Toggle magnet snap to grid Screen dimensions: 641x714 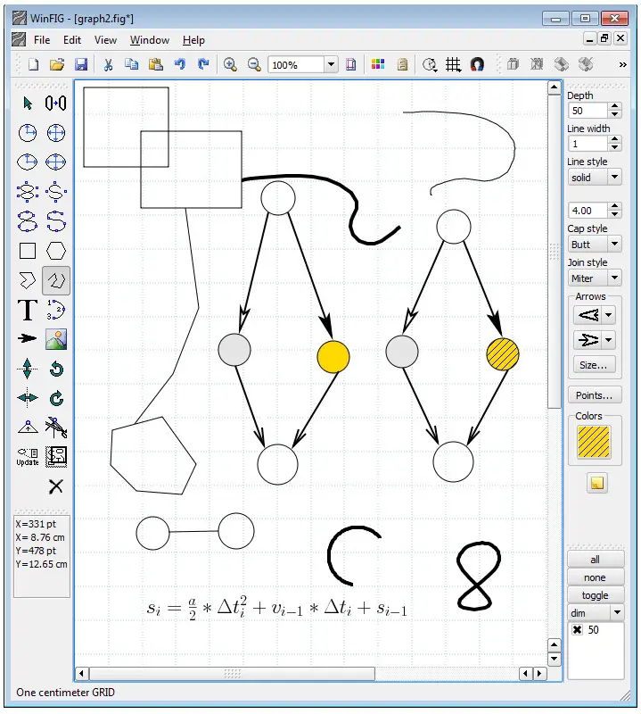(477, 64)
